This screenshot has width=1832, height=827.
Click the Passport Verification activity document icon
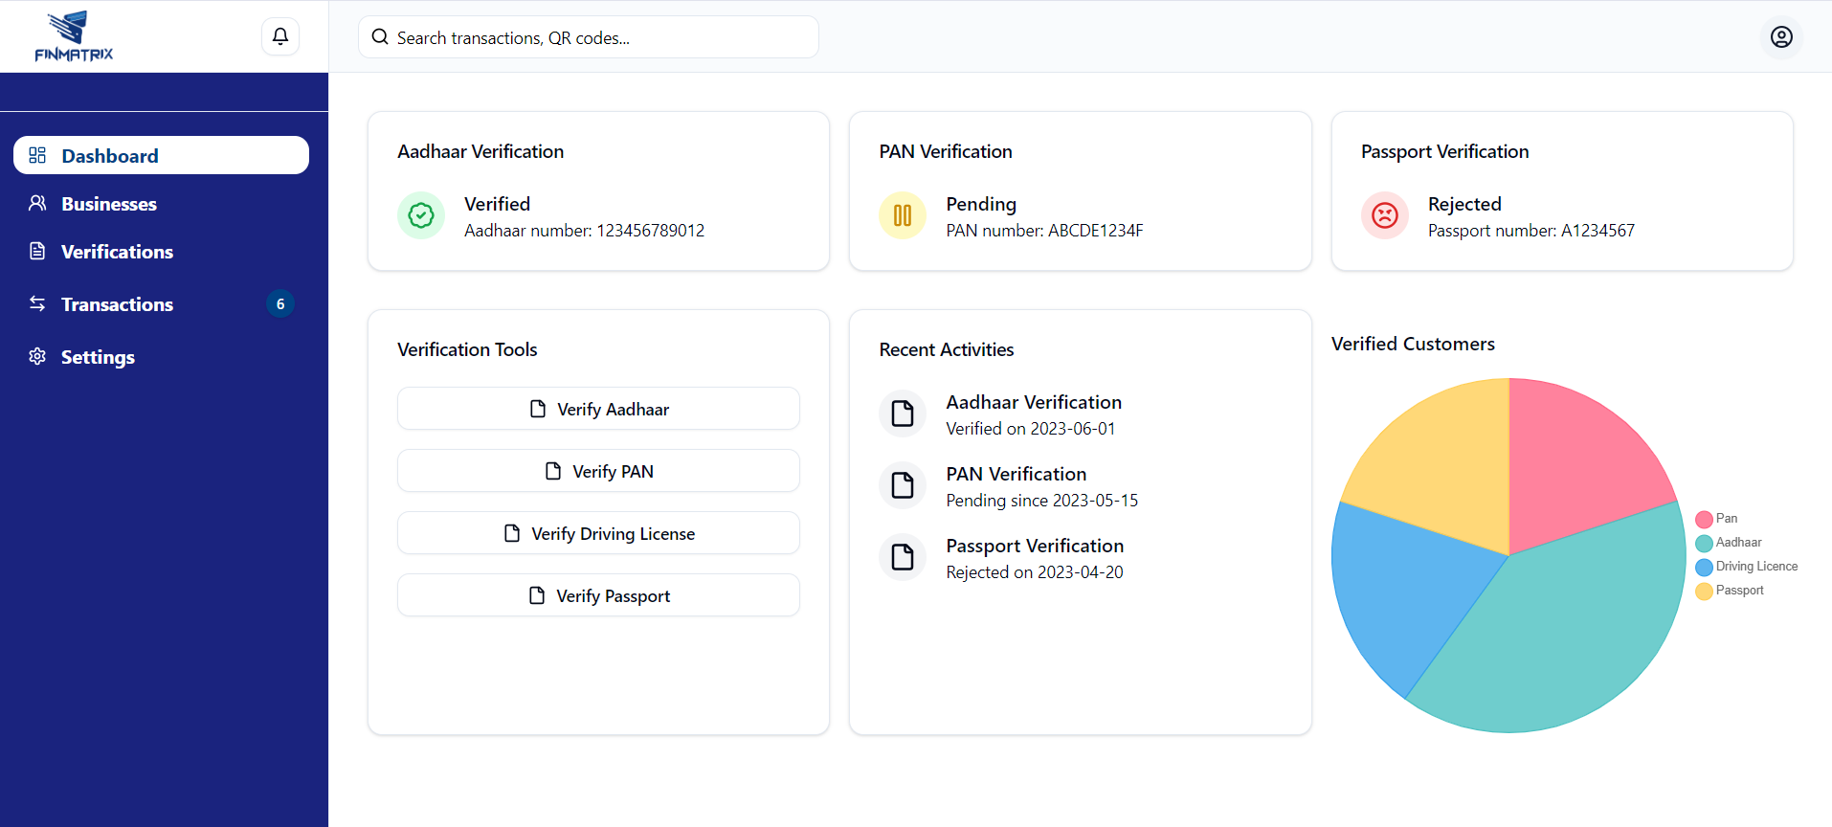click(x=903, y=557)
